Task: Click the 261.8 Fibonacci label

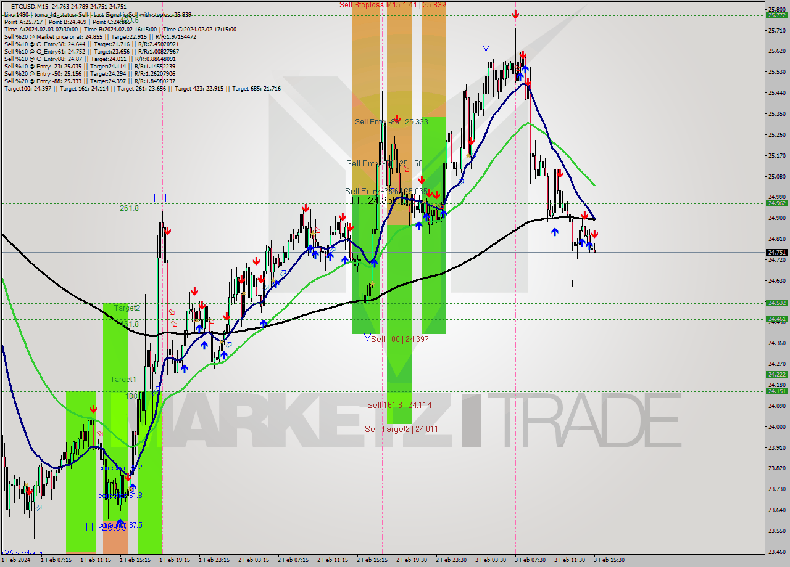Action: pyautogui.click(x=129, y=208)
